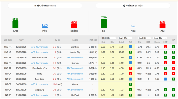The width and height of the screenshot is (178, 99).
Task: Click the Manchester City team name
Action: 39,68
